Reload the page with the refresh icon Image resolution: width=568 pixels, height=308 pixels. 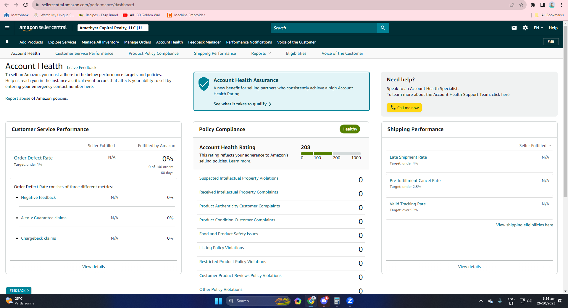point(25,5)
